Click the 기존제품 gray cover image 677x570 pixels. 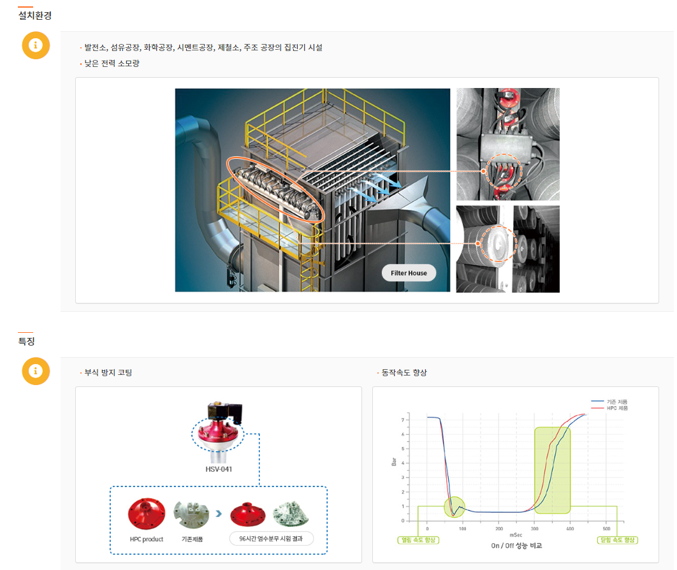tap(191, 515)
